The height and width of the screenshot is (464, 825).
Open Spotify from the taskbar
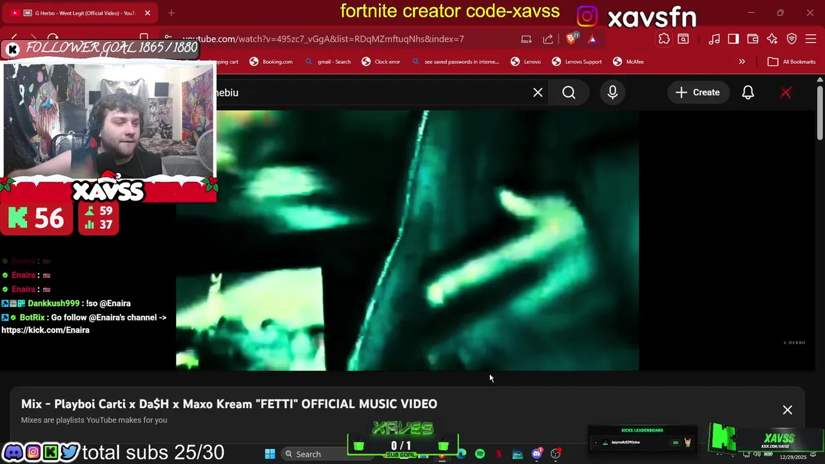[x=480, y=454]
